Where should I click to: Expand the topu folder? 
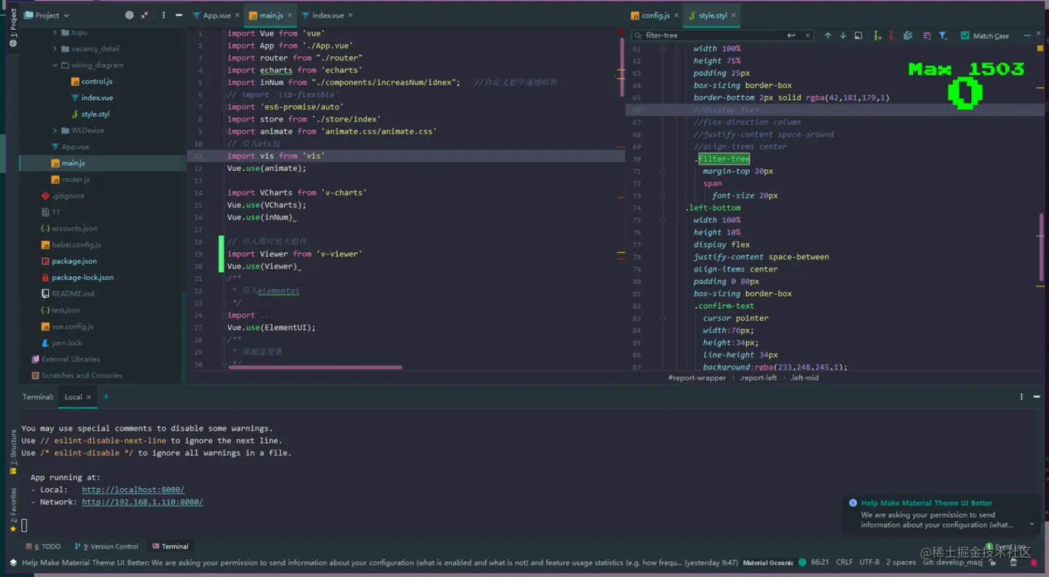pyautogui.click(x=55, y=33)
